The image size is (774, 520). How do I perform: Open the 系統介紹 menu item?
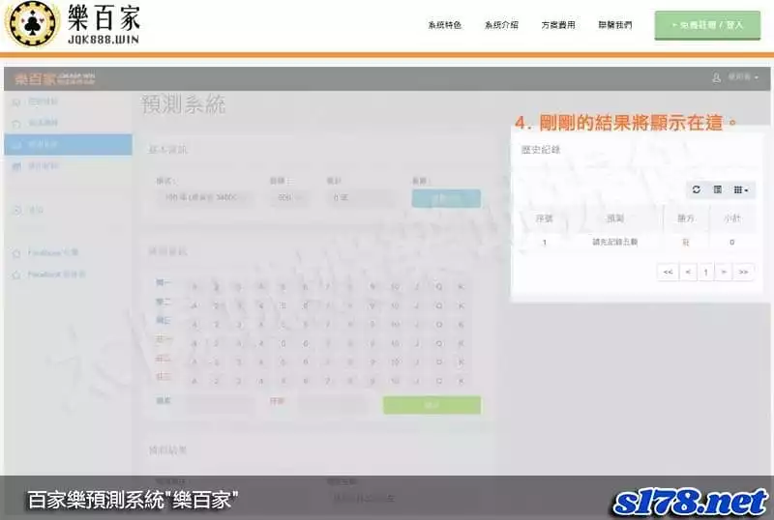(x=501, y=25)
